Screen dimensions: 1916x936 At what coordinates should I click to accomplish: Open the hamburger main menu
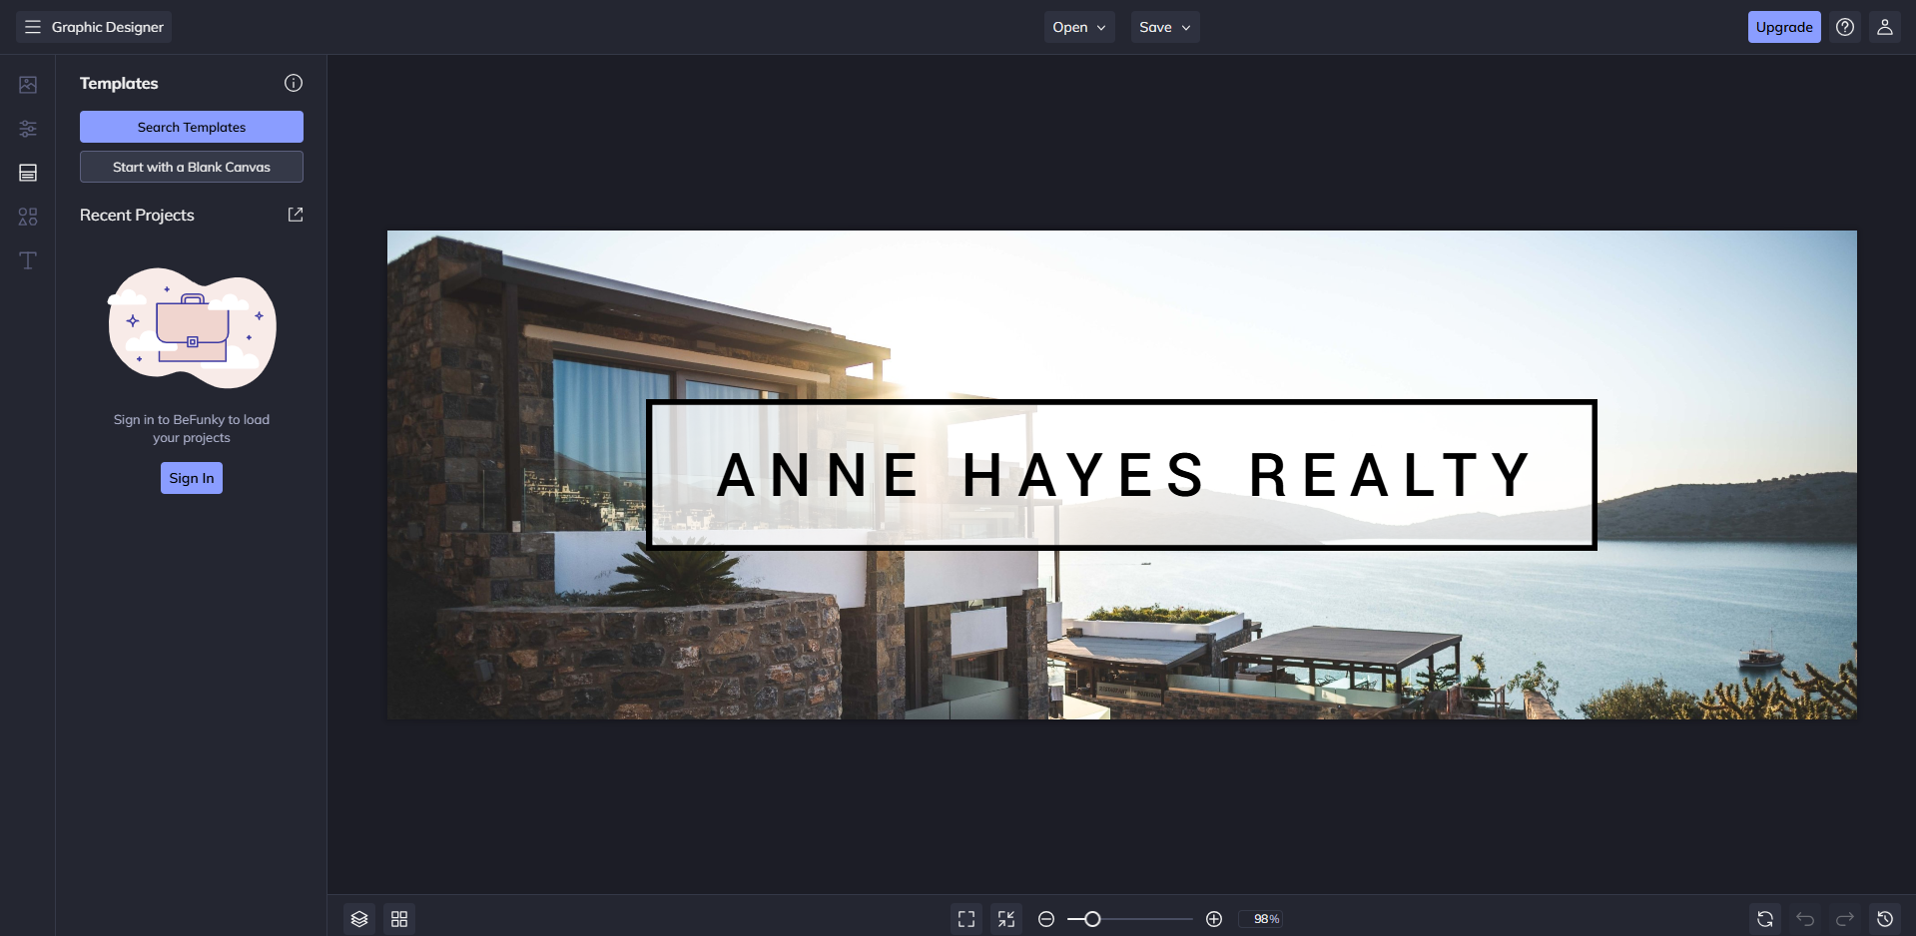coord(33,27)
